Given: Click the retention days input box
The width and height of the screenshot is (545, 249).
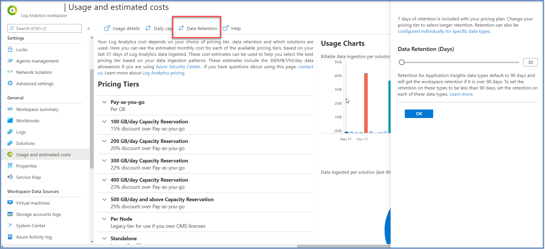Looking at the screenshot, I should click(530, 62).
